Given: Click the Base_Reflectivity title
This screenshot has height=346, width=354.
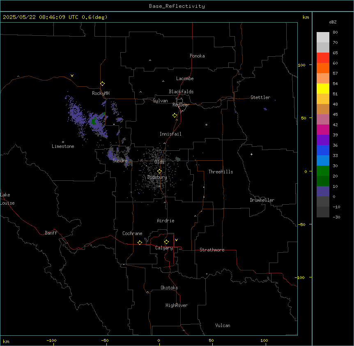Looking at the screenshot, I should pos(177,6).
